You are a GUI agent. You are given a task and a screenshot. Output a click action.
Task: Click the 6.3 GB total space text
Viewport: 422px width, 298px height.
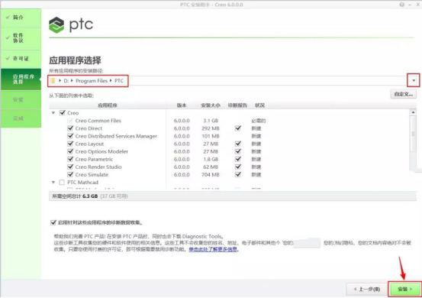point(90,196)
